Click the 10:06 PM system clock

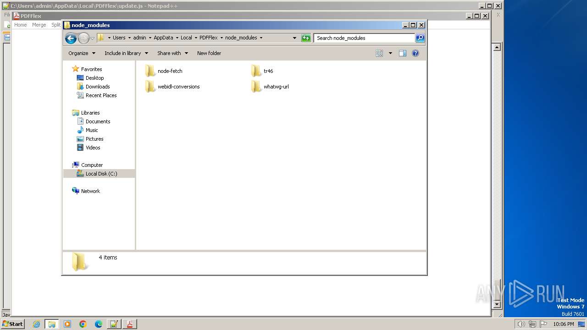pyautogui.click(x=563, y=324)
